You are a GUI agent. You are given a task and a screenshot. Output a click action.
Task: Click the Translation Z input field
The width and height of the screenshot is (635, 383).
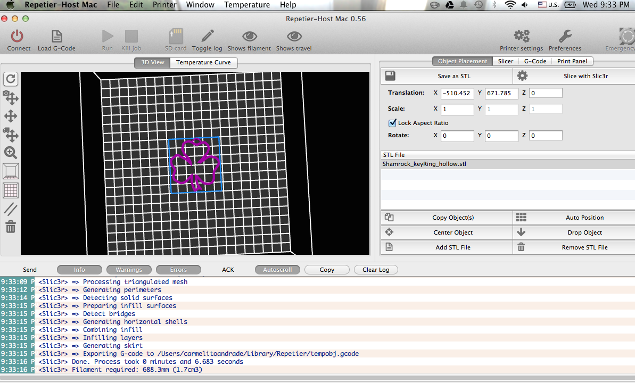(546, 93)
